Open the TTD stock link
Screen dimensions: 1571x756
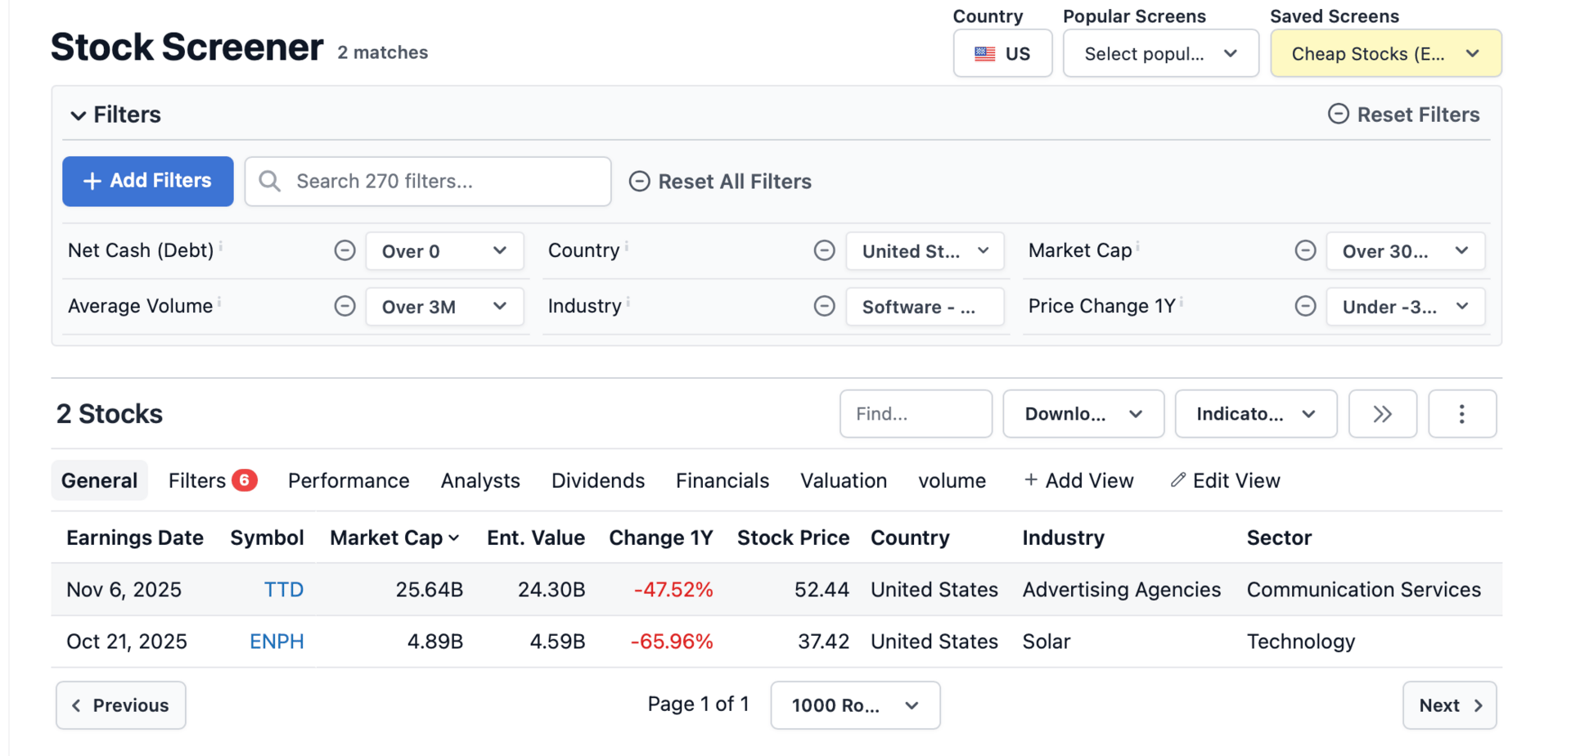[283, 590]
